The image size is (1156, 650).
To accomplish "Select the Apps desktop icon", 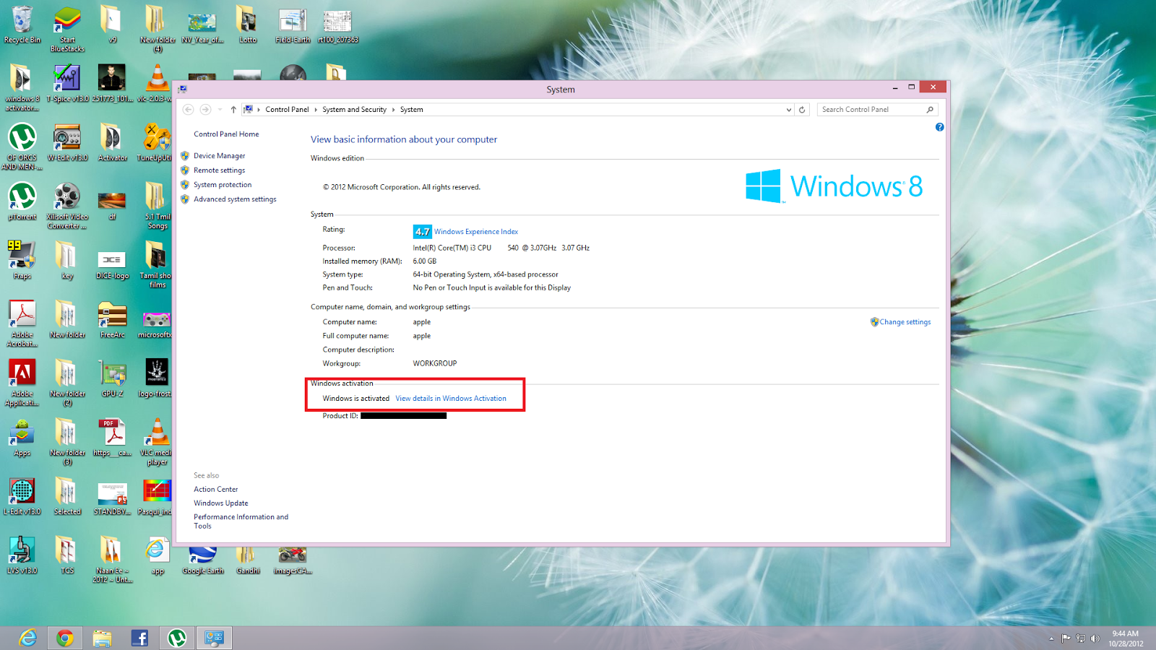I will pos(22,438).
